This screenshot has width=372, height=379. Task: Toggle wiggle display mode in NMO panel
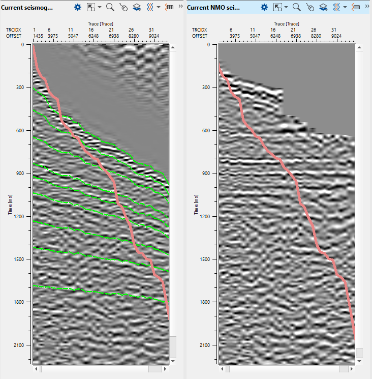[336, 7]
